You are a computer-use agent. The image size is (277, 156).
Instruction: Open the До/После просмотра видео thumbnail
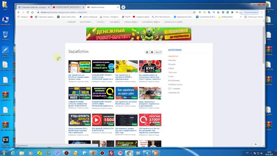pos(80,93)
